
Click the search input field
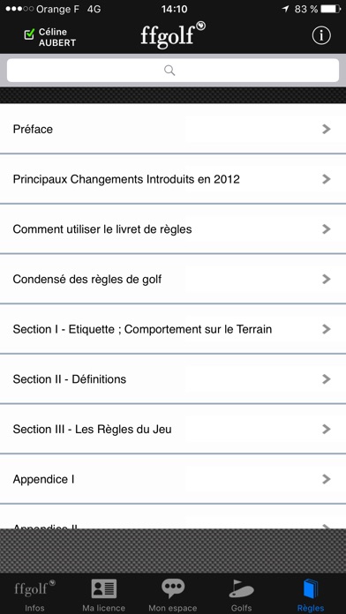click(173, 71)
